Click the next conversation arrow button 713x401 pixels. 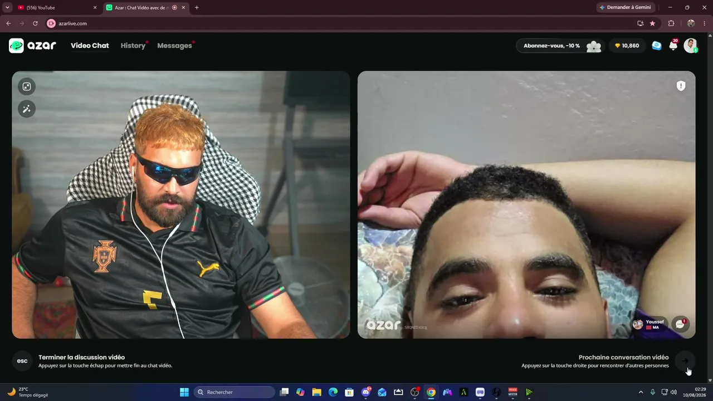(x=685, y=361)
